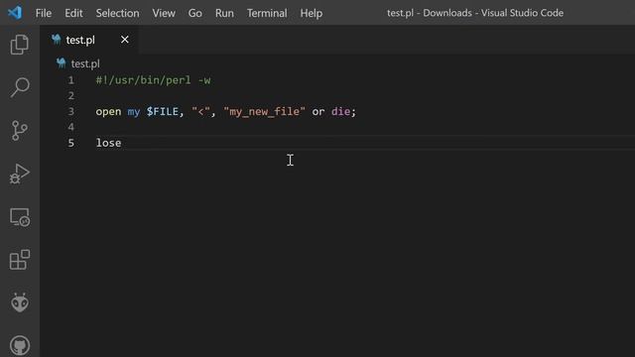Screen dimensions: 635x357
Task: Click the 'die' keyword on line 3
Action: 340,111
